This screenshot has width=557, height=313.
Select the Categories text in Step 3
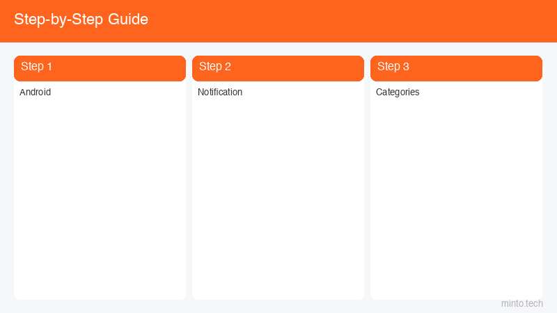[398, 93]
